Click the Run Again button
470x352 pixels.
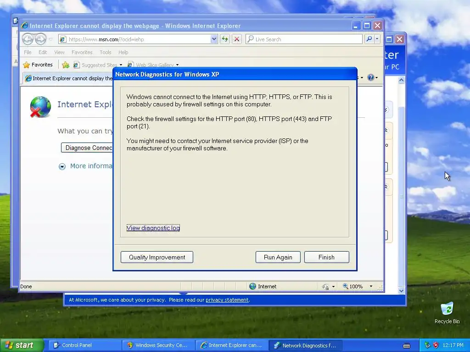coord(278,257)
